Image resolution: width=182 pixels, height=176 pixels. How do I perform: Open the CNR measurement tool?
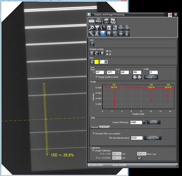[x=127, y=28]
